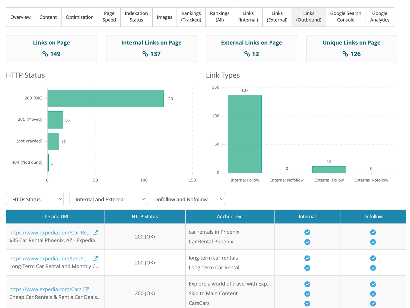This screenshot has width=410, height=308.
Task: Toggle Internal check for 'Explore a world of travel'
Action: [307, 284]
